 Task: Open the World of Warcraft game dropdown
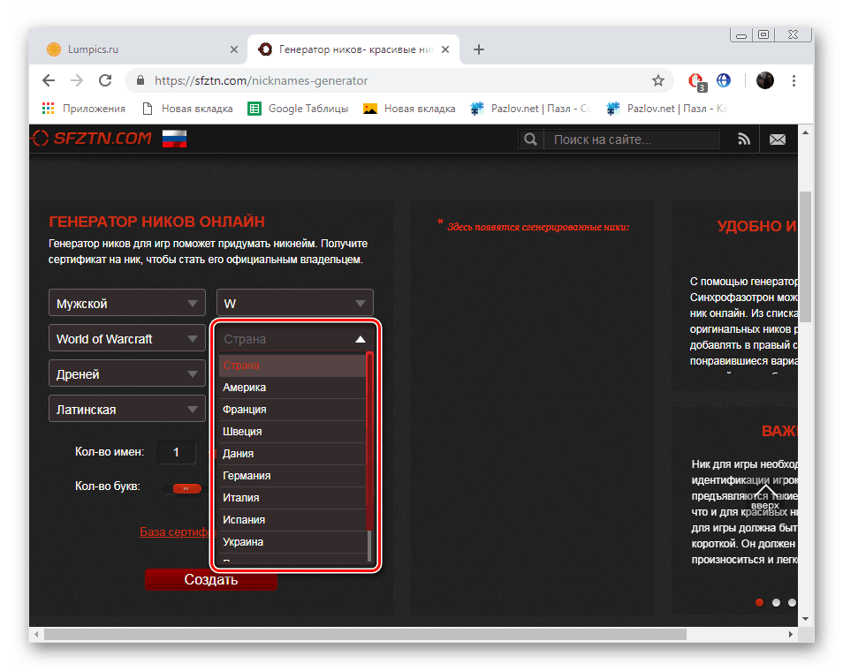point(127,339)
